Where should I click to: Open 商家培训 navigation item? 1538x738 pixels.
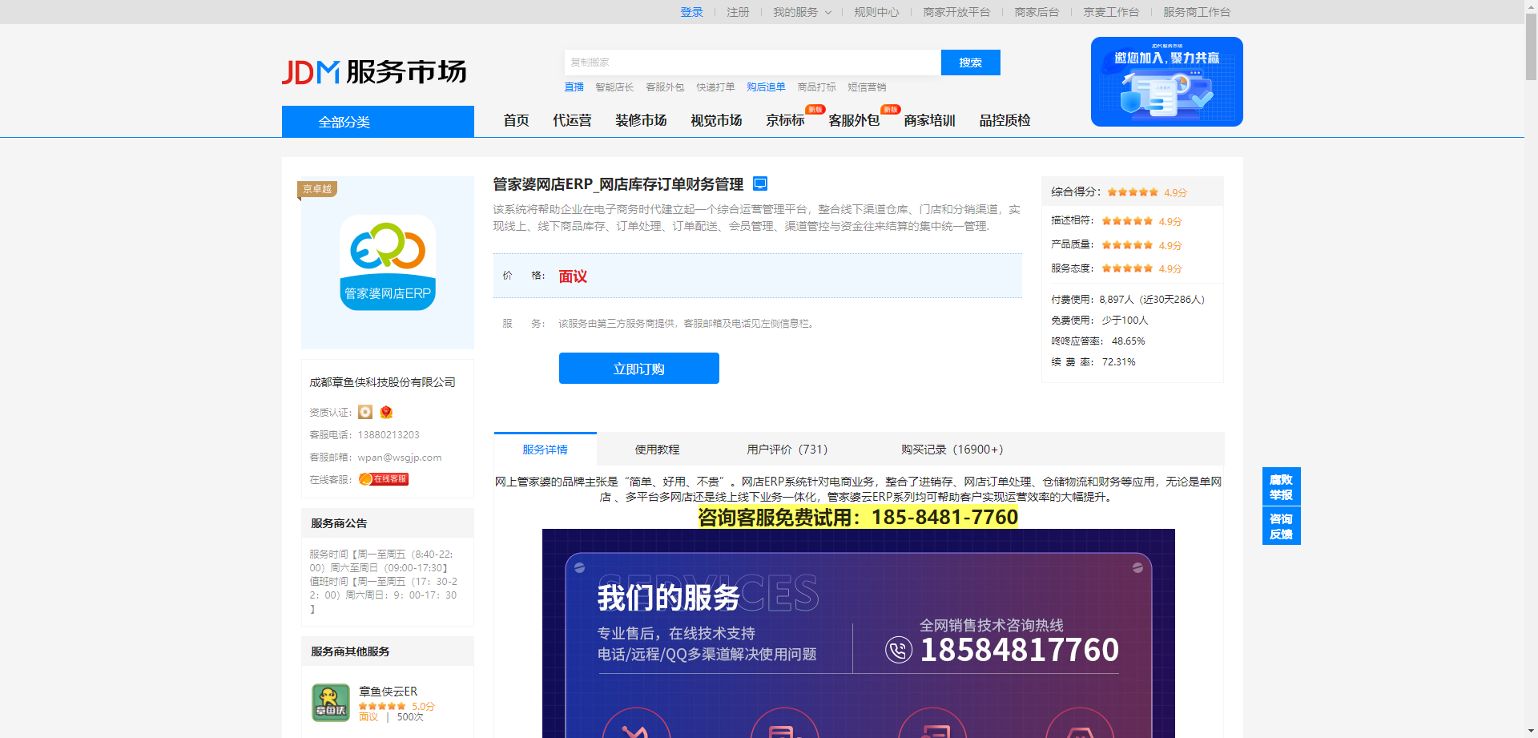(929, 120)
